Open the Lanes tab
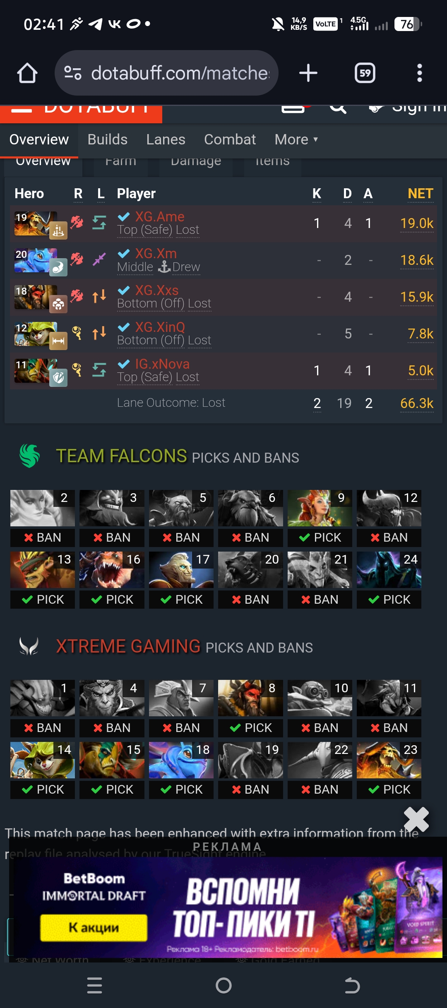This screenshot has height=1008, width=447. [x=166, y=139]
